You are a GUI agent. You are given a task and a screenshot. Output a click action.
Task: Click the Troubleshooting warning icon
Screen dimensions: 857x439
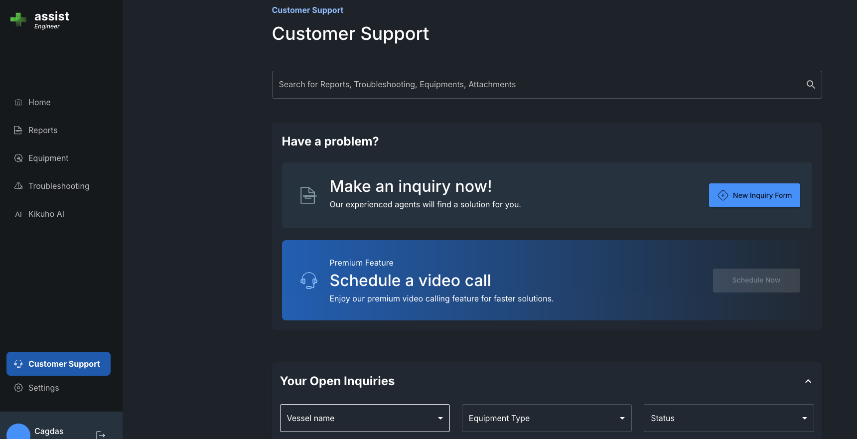pyautogui.click(x=18, y=186)
